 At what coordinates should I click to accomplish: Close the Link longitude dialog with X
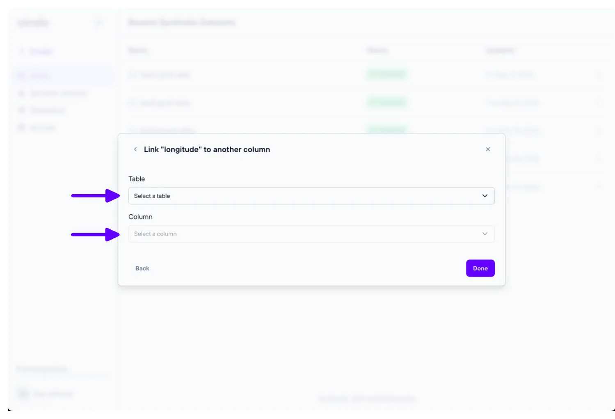point(488,149)
